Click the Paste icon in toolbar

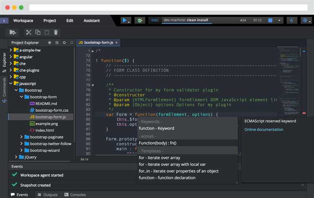click(46, 32)
